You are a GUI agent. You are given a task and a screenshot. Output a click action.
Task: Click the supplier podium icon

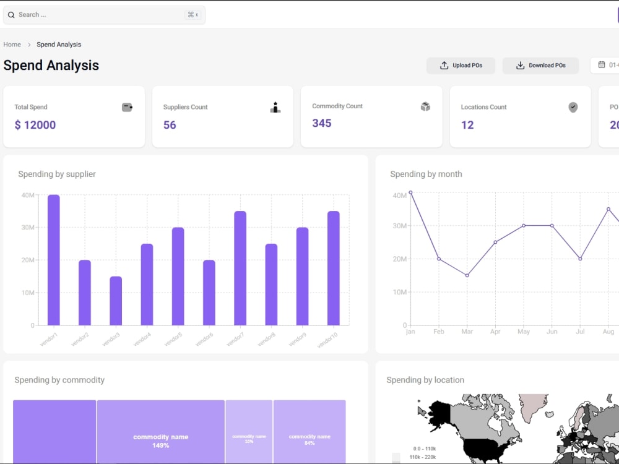click(x=275, y=107)
